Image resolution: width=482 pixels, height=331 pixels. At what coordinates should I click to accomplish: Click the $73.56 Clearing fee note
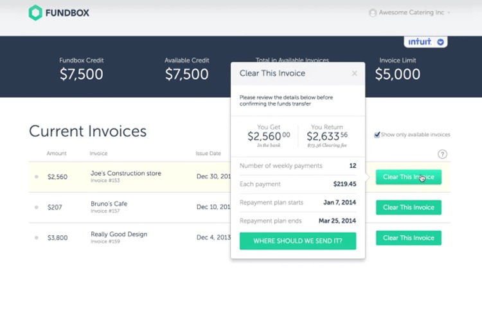[327, 145]
